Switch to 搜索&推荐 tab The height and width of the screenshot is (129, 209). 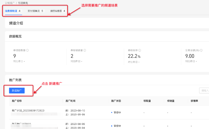[57, 11]
